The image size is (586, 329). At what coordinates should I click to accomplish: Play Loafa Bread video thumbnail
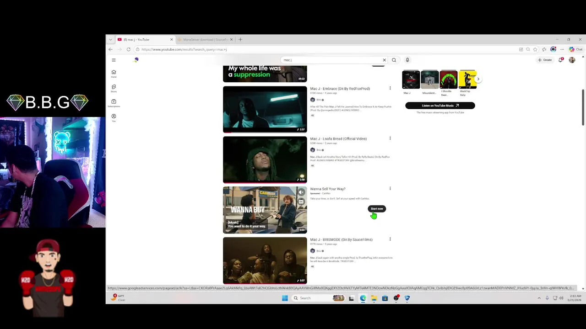click(265, 159)
